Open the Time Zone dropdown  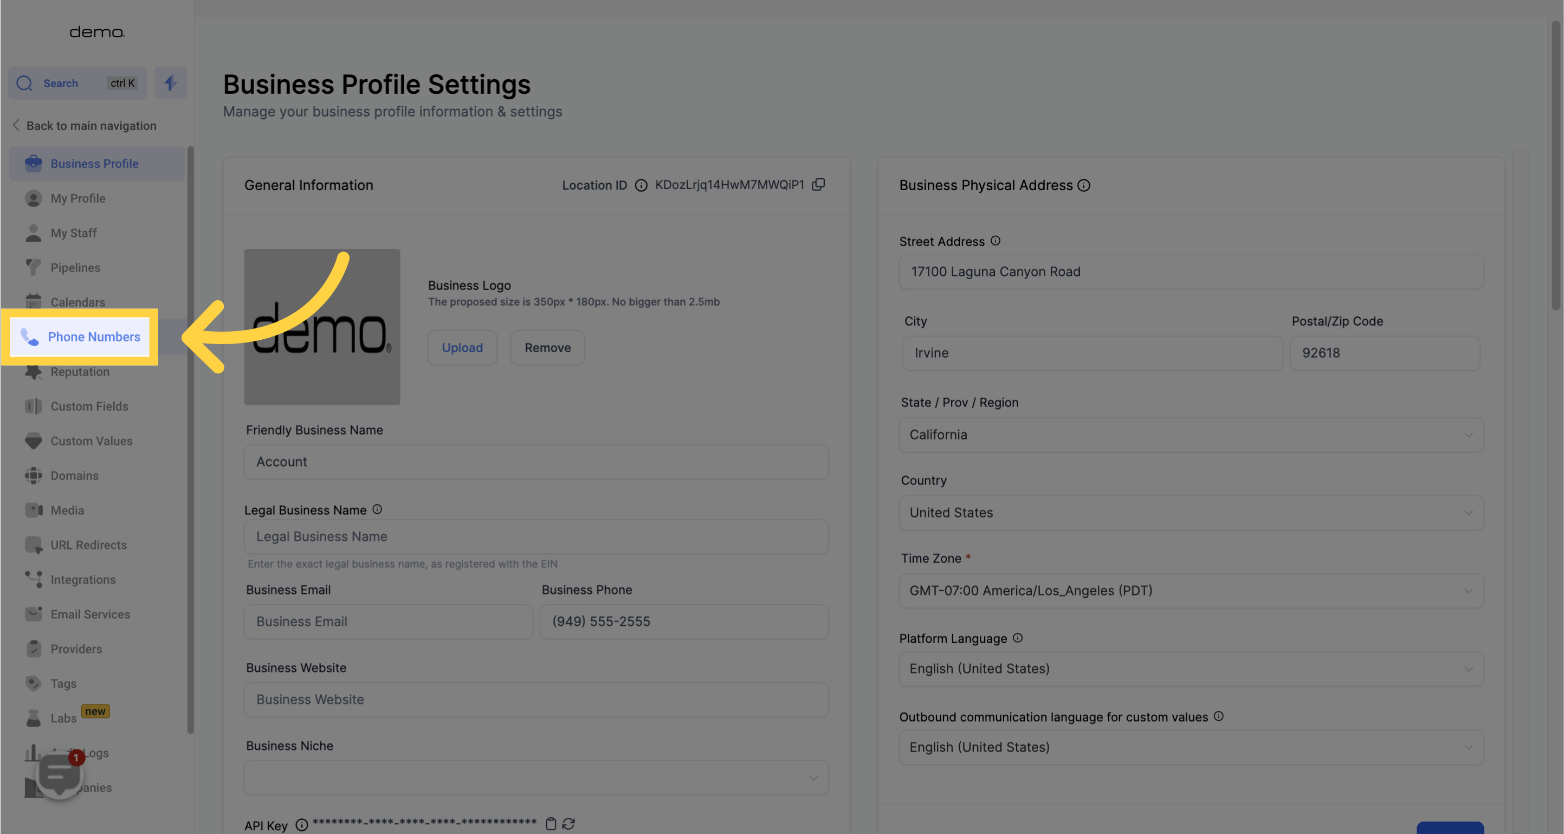[1191, 591]
